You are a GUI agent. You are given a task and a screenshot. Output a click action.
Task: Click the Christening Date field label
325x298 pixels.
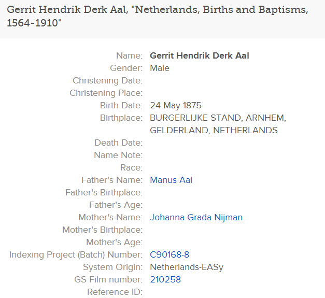107,81
